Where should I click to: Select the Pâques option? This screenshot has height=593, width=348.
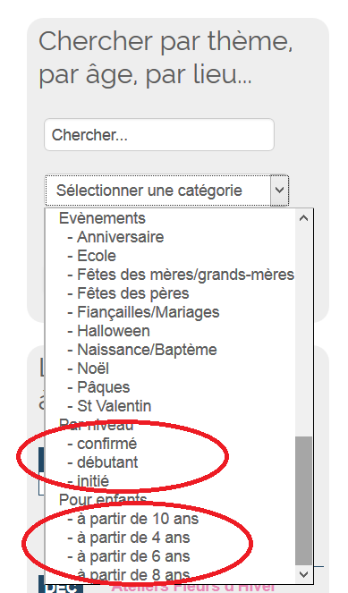170,387
